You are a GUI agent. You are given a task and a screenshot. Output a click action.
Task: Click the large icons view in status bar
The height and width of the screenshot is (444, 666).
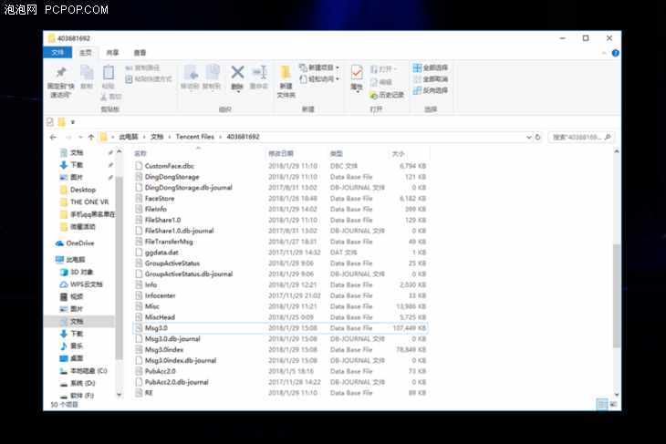pos(613,405)
